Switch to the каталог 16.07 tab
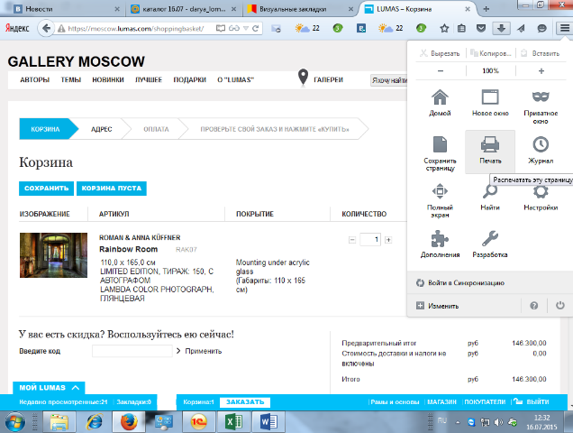573x433 pixels. click(183, 9)
